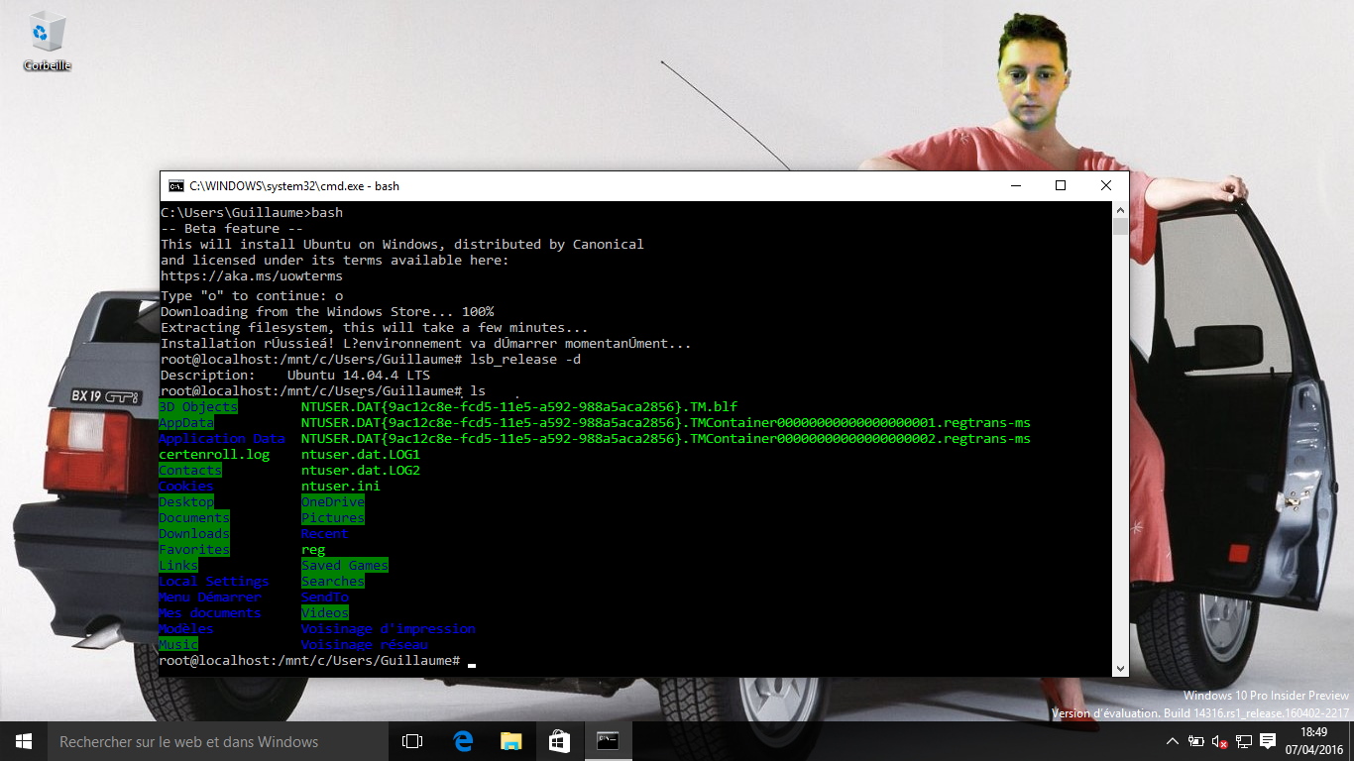The height and width of the screenshot is (761, 1354).
Task: Click the 'Local Settings' entry
Action: (x=214, y=582)
